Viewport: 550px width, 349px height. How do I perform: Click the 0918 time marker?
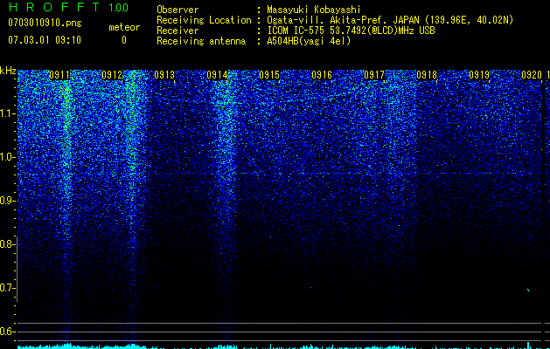(x=427, y=75)
